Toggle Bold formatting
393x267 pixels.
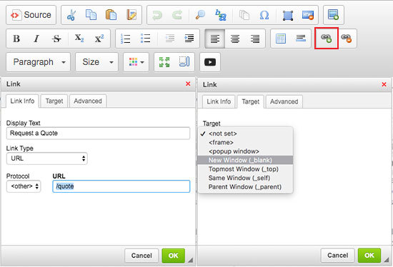pyautogui.click(x=16, y=39)
